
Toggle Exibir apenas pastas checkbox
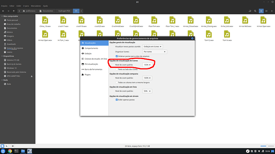click(117, 100)
